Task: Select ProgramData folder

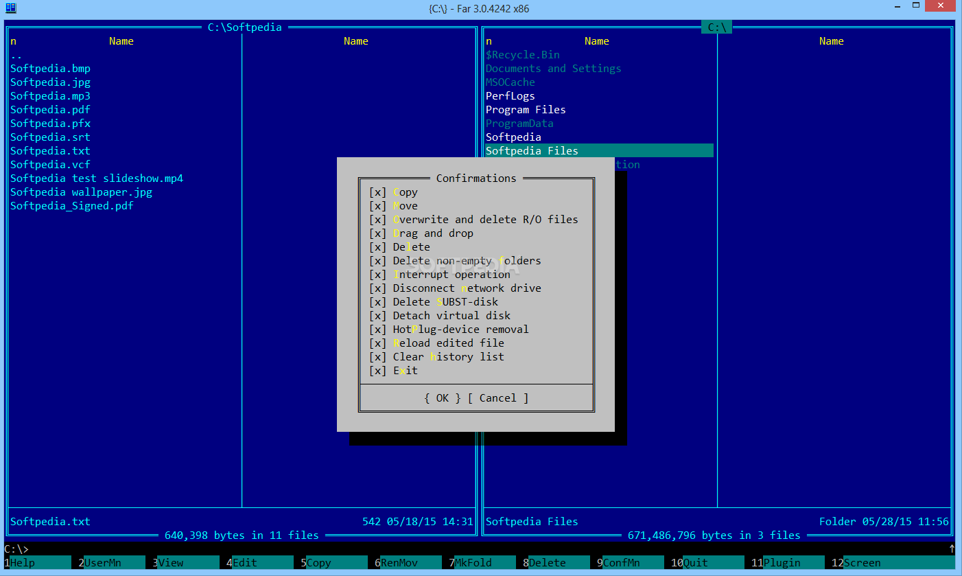Action: [519, 124]
